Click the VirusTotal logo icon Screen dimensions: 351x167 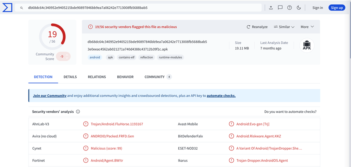7,8
